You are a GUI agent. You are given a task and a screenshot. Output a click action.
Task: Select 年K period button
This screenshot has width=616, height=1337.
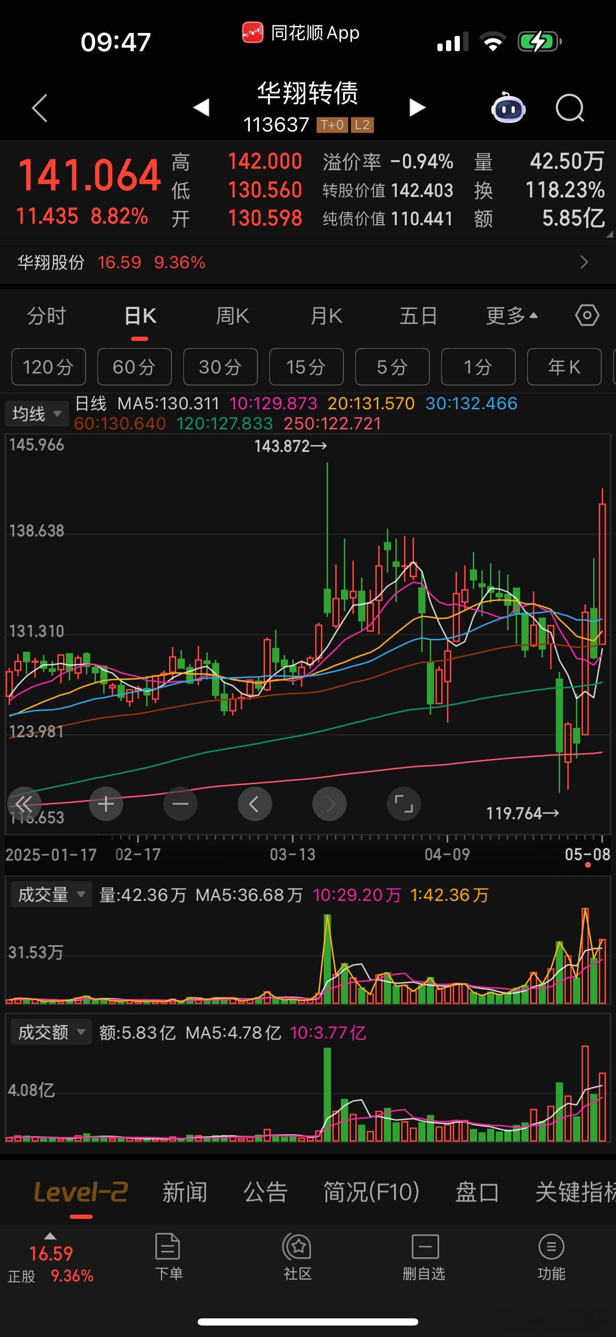[x=564, y=367]
